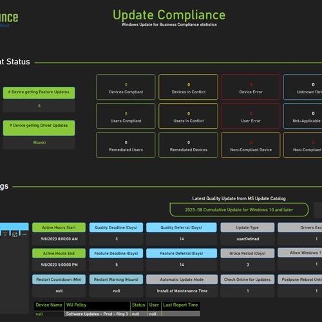Click the Quality Deadline (Days) header
The image size is (322, 322).
[116, 227]
